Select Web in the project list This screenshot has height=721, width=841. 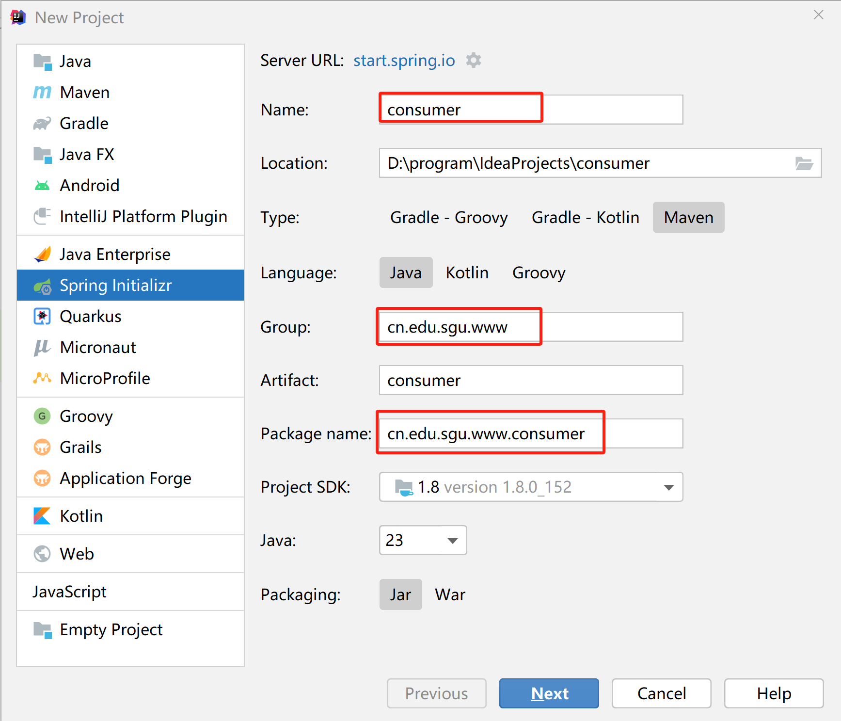point(130,554)
